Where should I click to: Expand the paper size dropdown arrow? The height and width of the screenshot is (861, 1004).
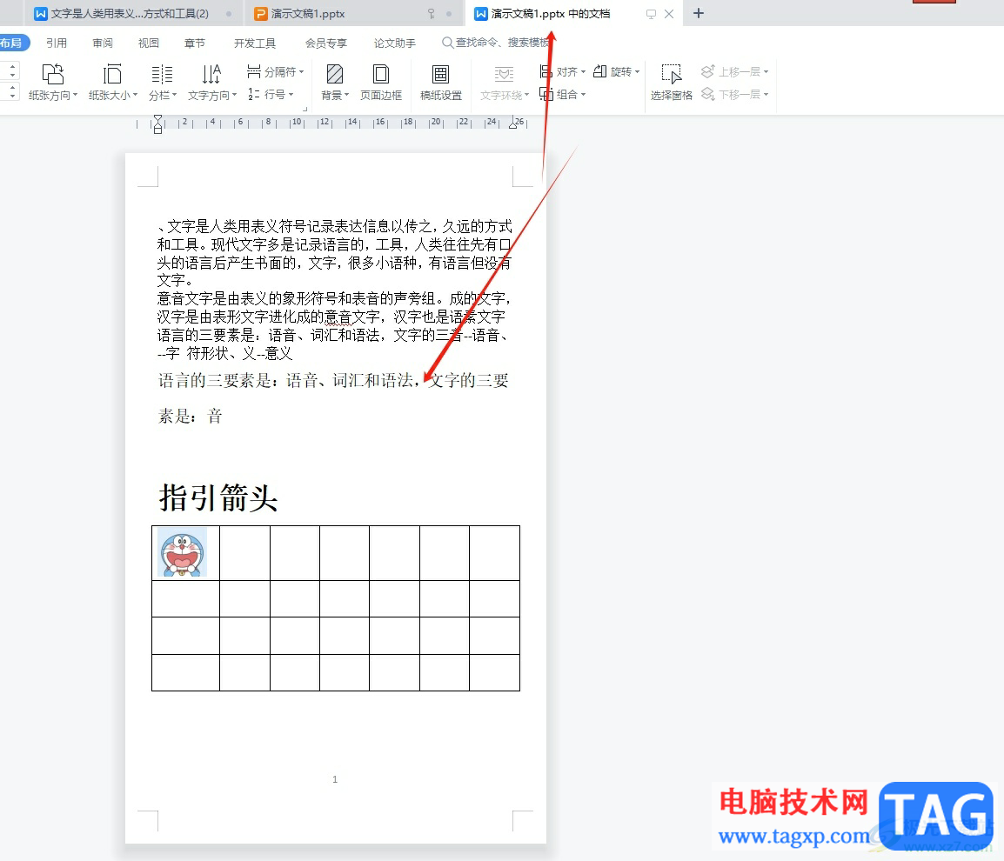click(x=135, y=95)
